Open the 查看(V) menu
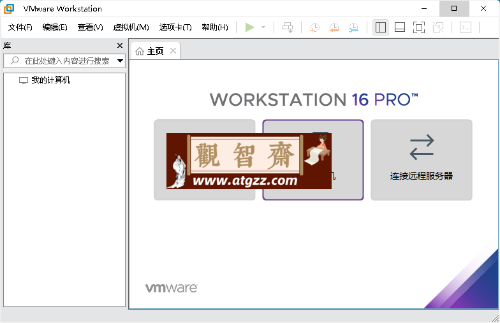Viewport: 500px width, 323px height. coord(91,27)
